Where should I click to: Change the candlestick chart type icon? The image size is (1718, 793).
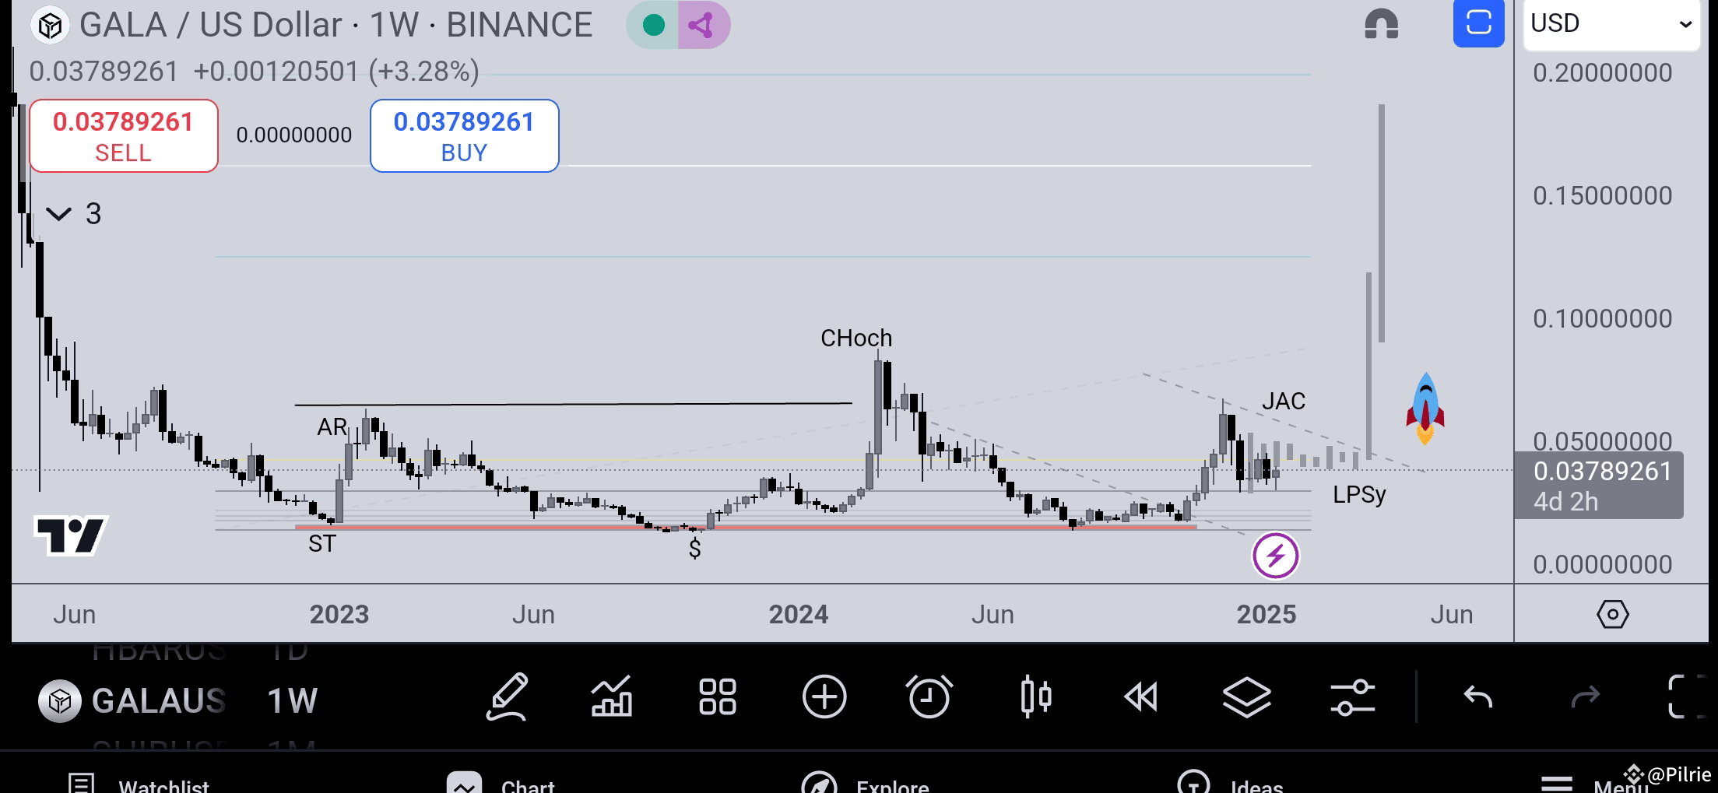point(1036,697)
